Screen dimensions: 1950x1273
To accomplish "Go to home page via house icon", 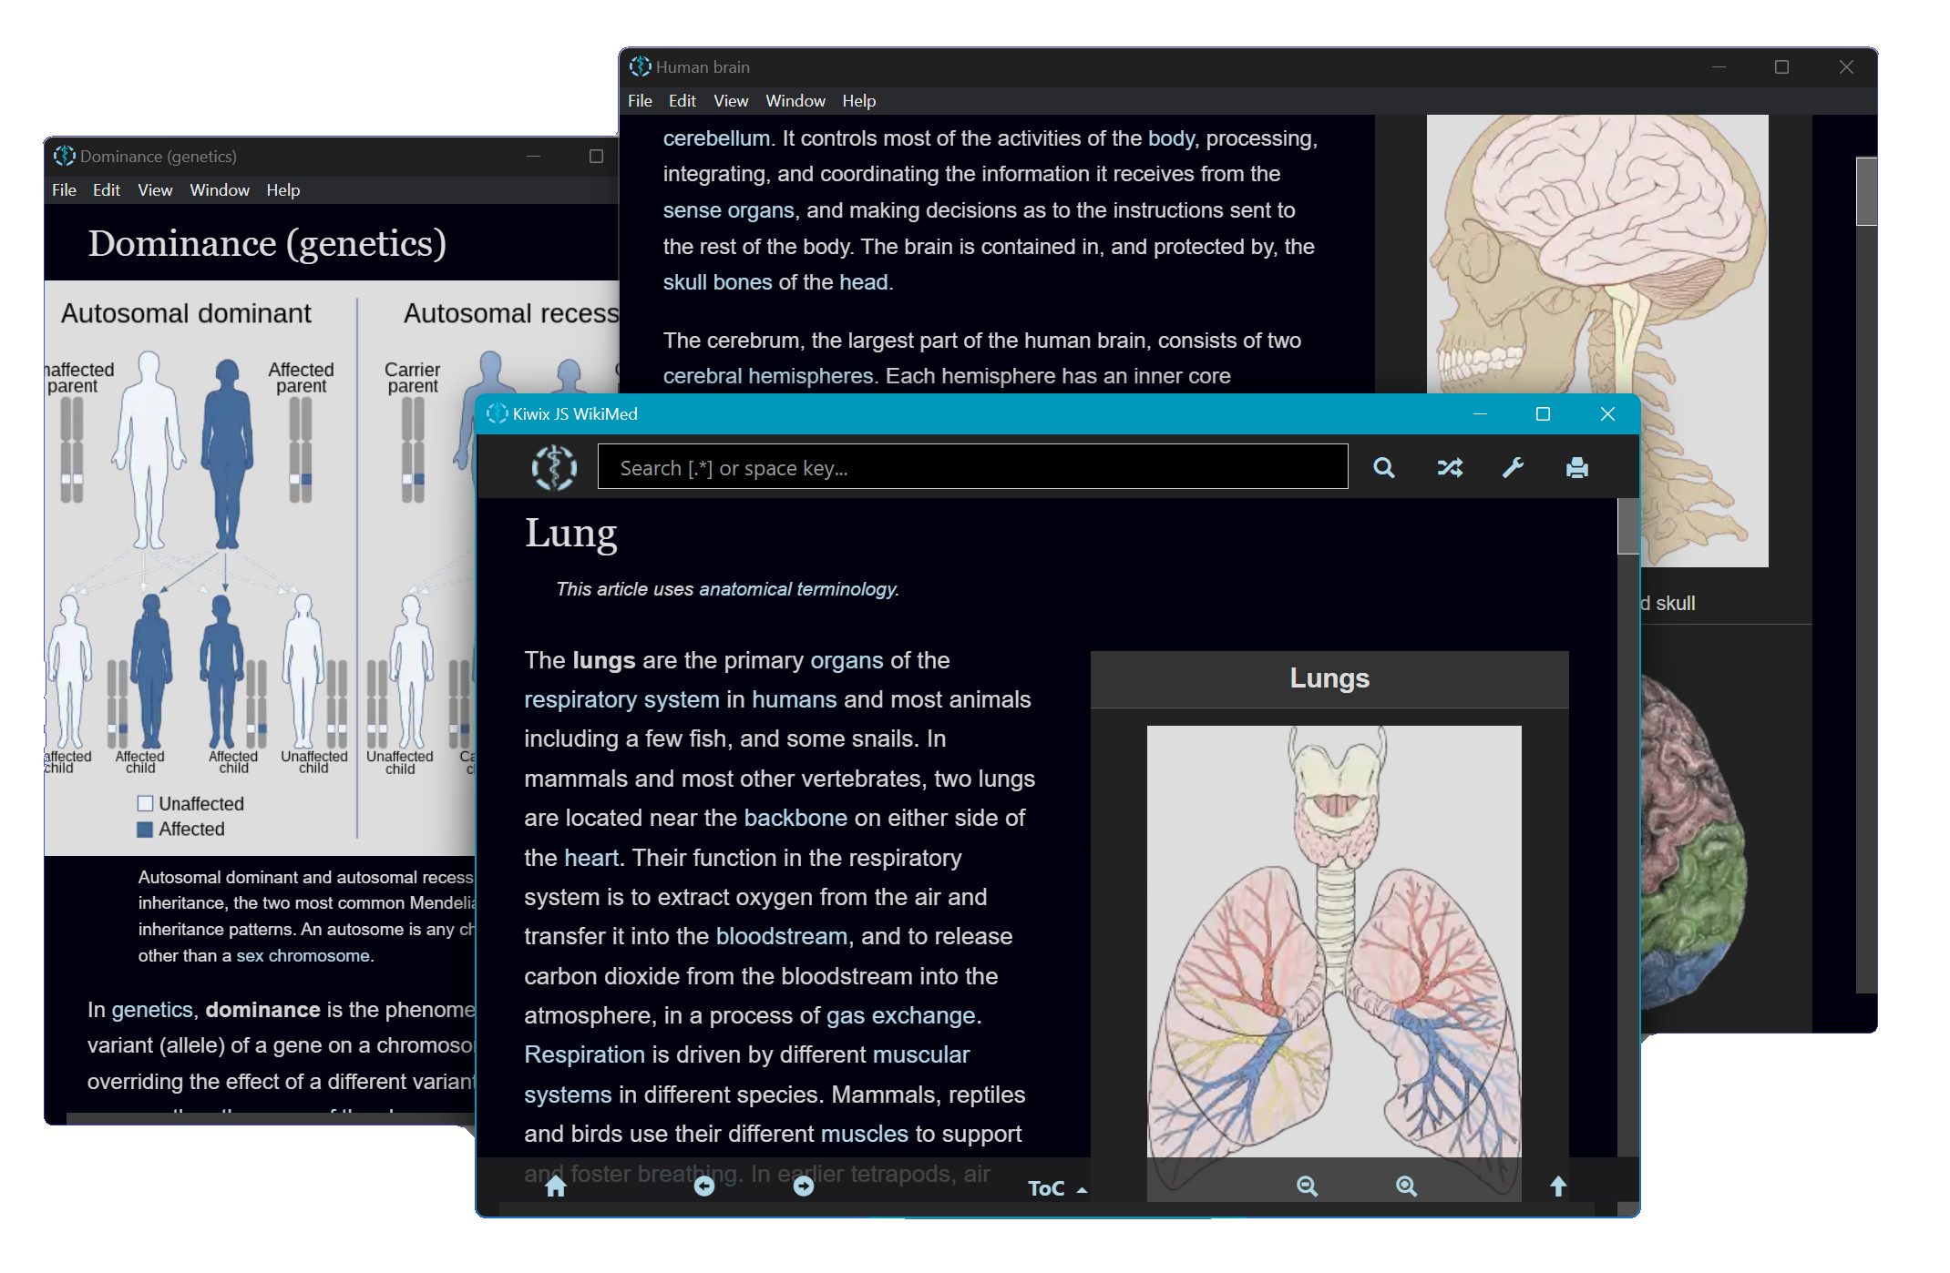I will coord(556,1186).
